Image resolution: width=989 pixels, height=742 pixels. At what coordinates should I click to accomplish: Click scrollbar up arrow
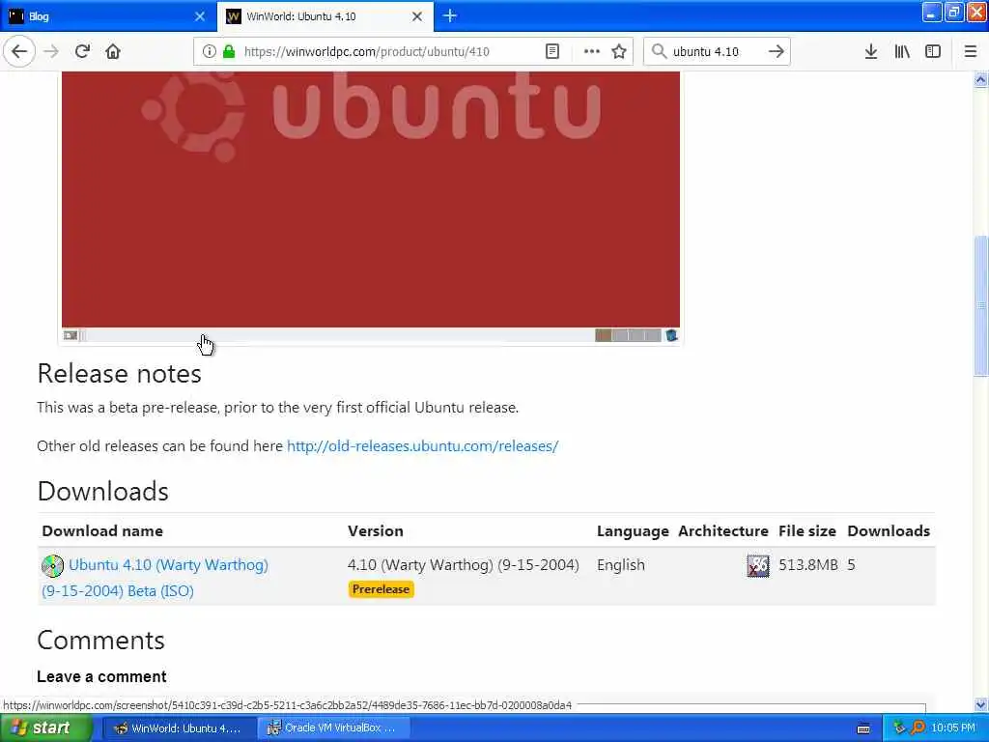click(980, 79)
